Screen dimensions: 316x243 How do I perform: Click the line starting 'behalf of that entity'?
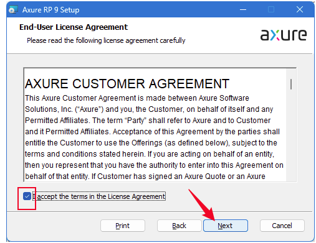(145, 177)
